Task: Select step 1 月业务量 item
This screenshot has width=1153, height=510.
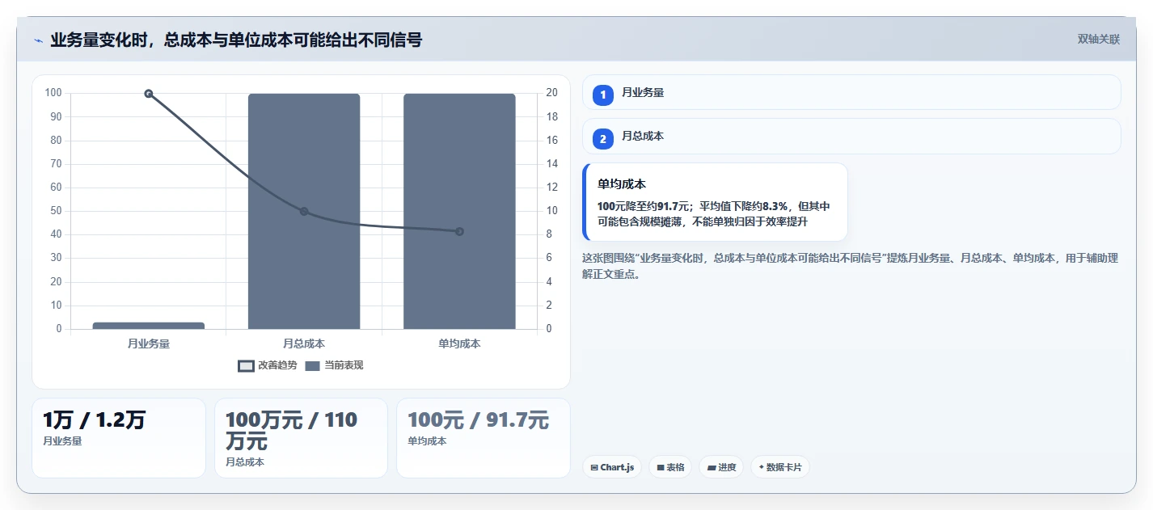Action: click(851, 92)
